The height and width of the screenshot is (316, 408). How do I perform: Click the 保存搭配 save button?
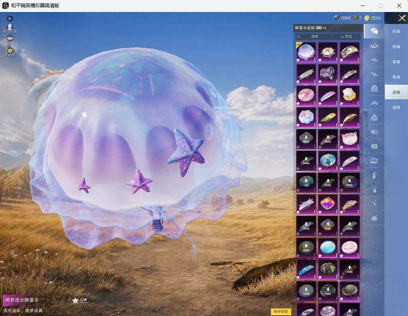coord(281,312)
